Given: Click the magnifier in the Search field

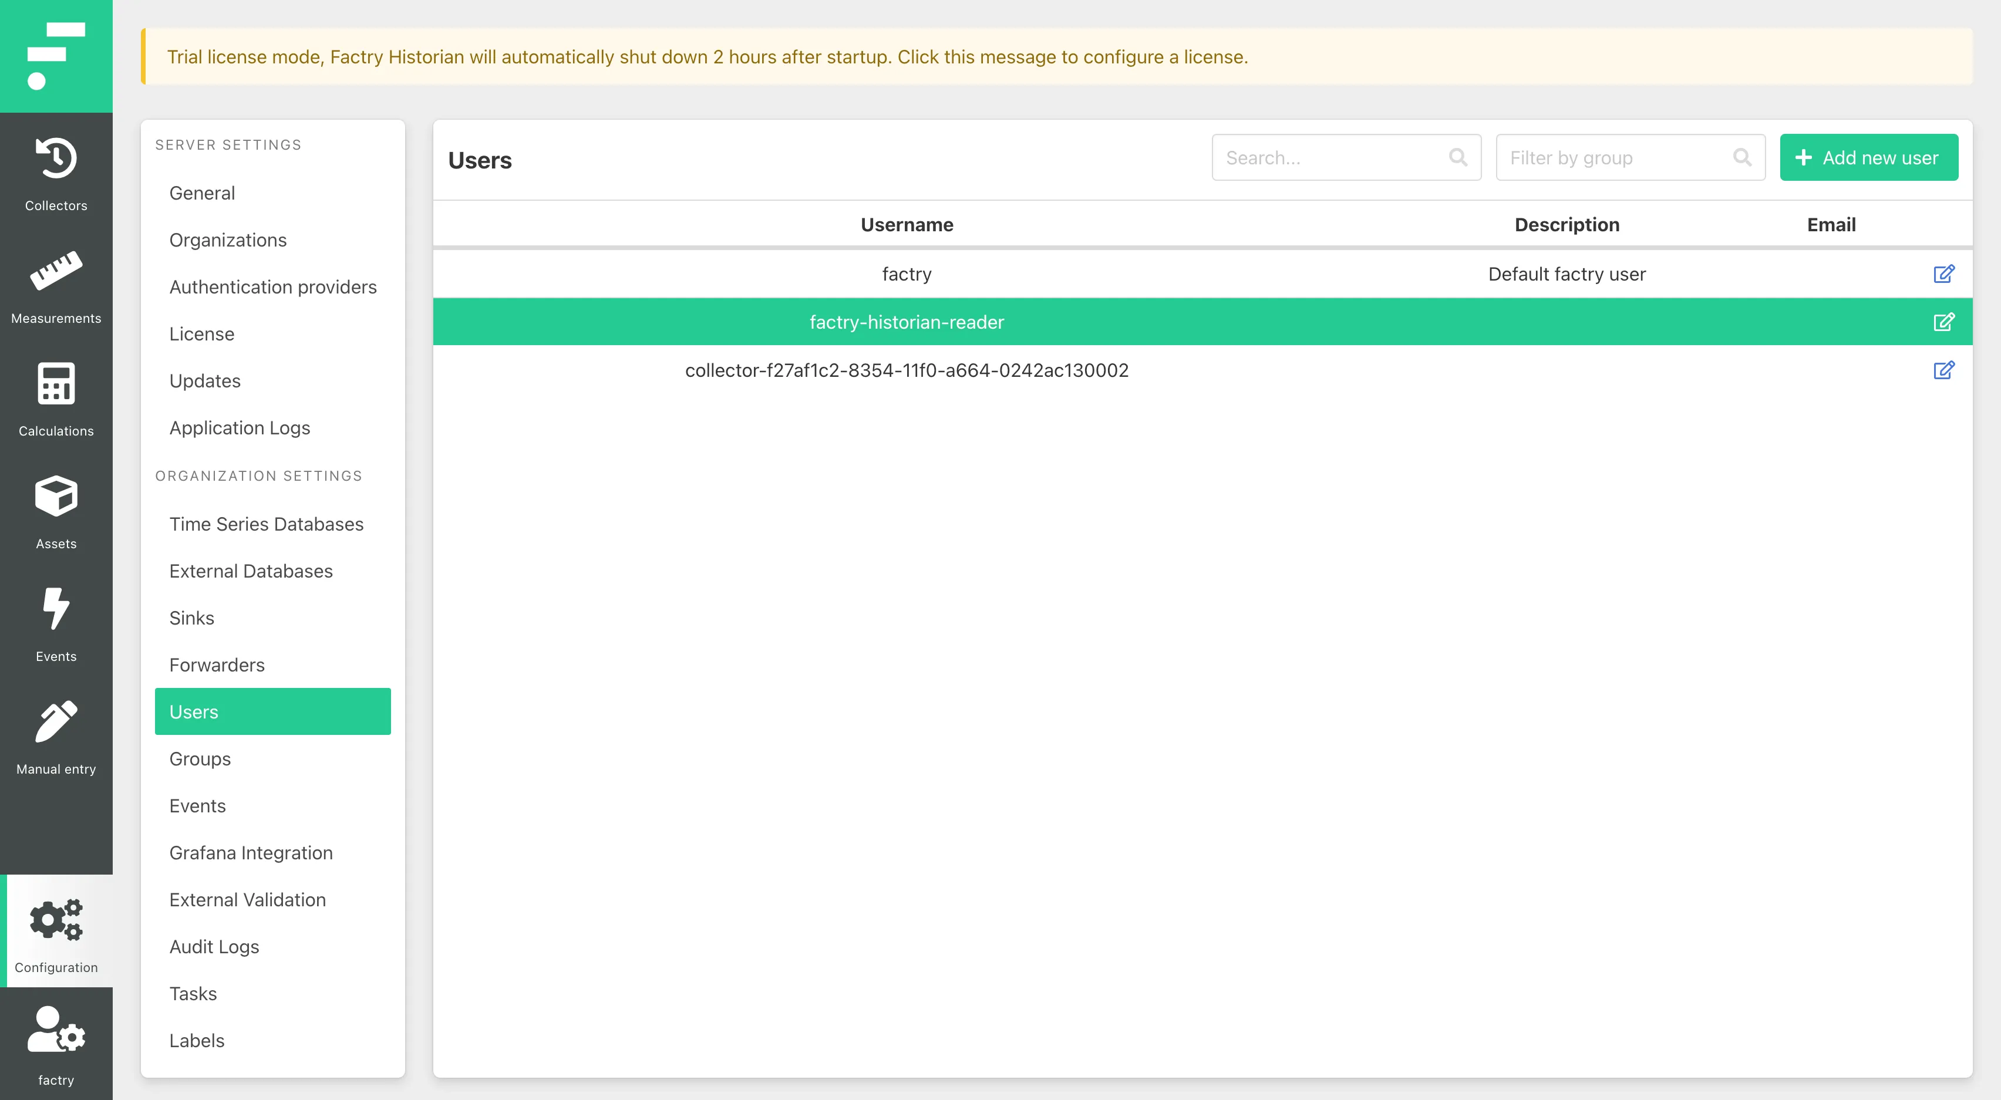Looking at the screenshot, I should click(1458, 158).
